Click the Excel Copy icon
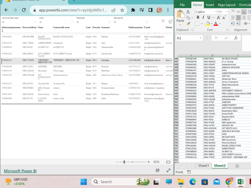Screen dimensions: 251x188 pos(188,18)
